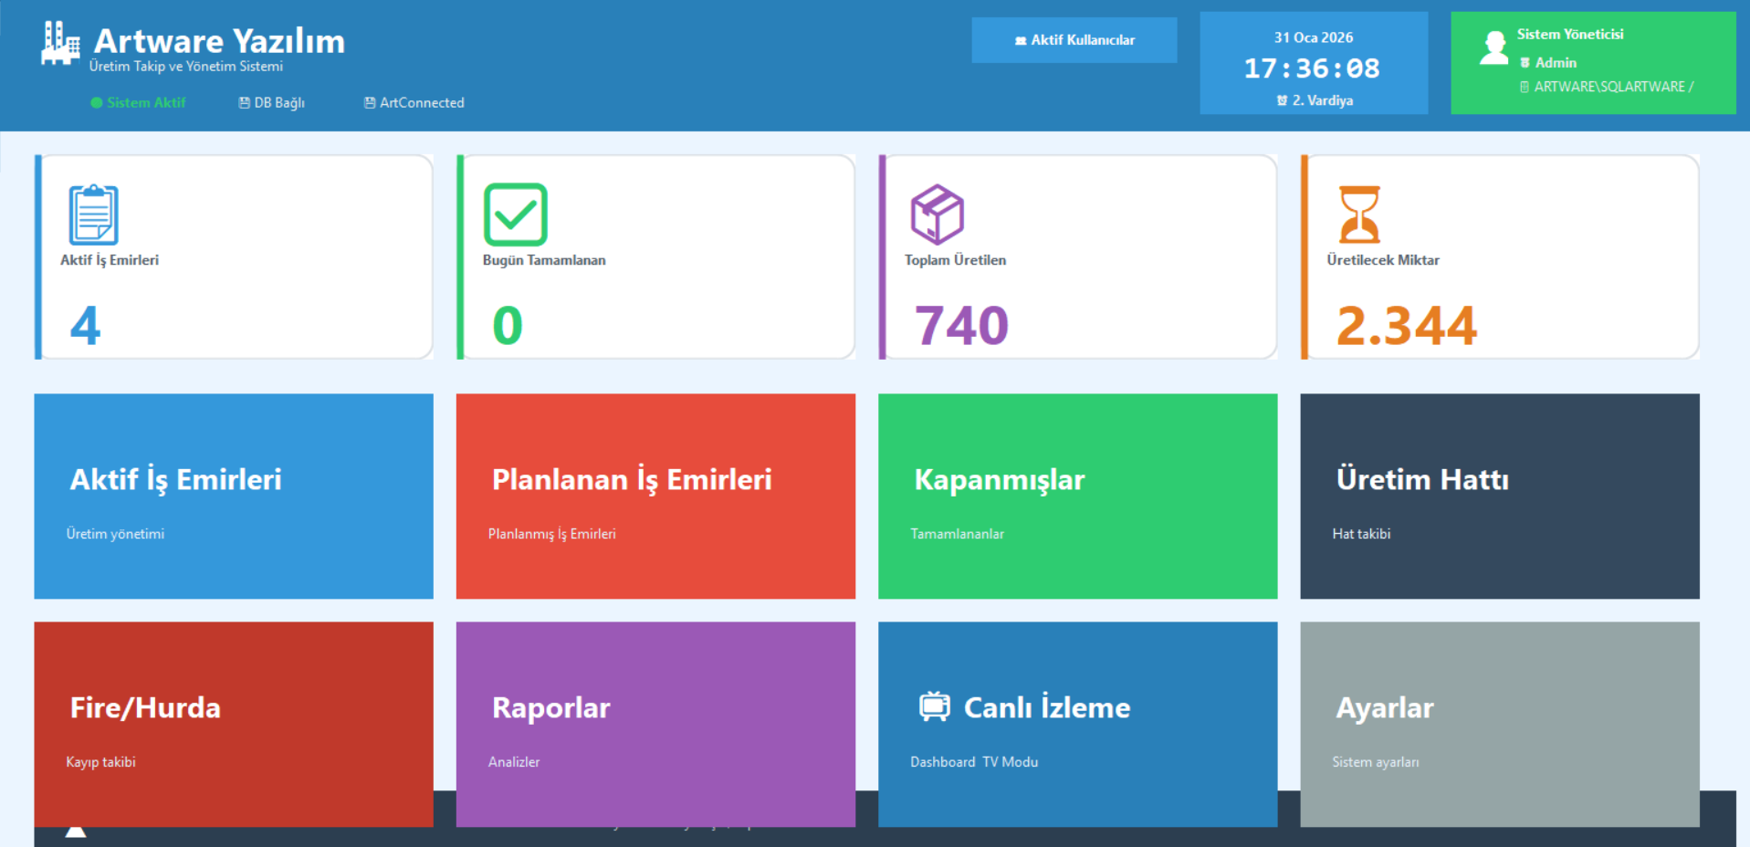
Task: Click the user avatar icon for Sistem Yöneticisi
Action: (1493, 47)
